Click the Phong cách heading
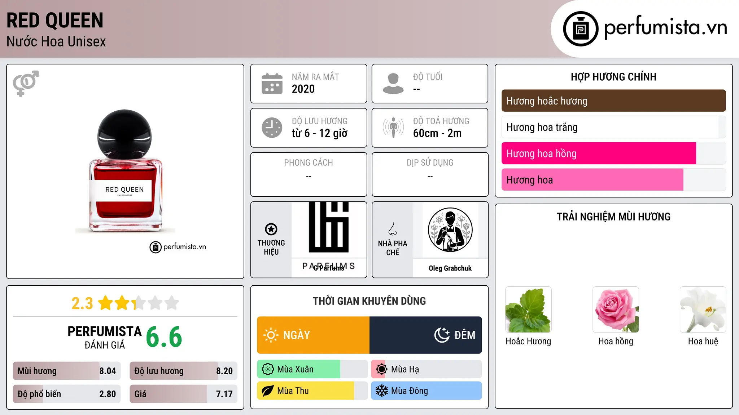 (x=309, y=163)
